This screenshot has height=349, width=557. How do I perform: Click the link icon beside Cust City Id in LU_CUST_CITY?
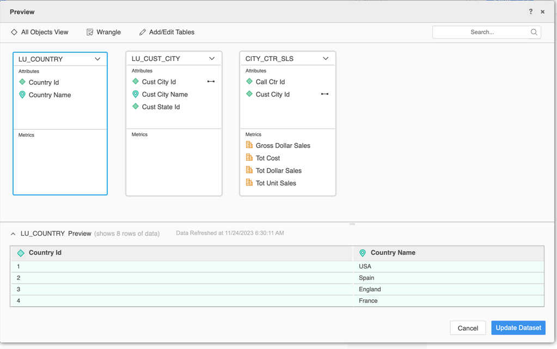point(211,82)
